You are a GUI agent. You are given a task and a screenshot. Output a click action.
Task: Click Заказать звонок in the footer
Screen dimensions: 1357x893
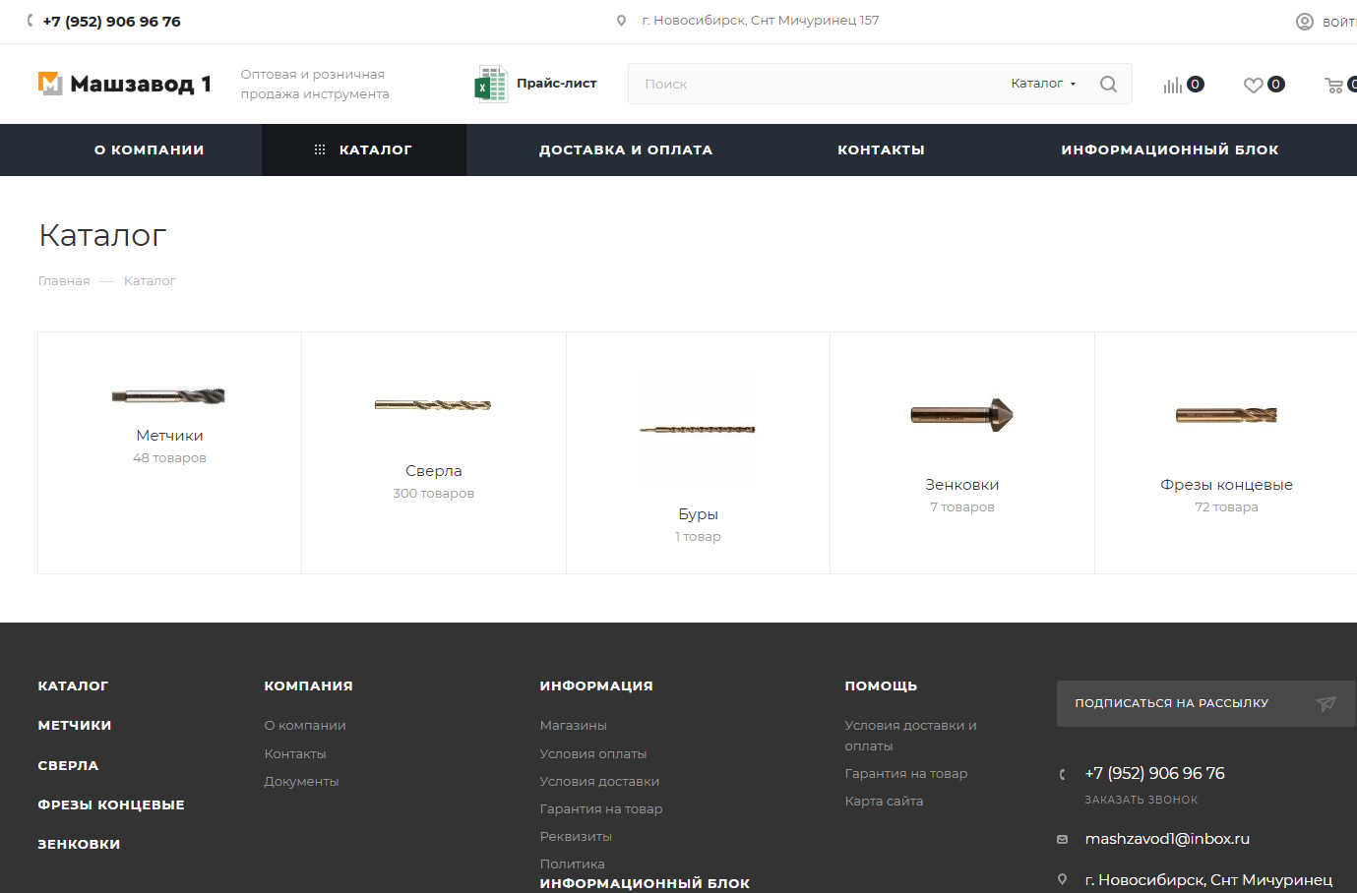[1141, 800]
